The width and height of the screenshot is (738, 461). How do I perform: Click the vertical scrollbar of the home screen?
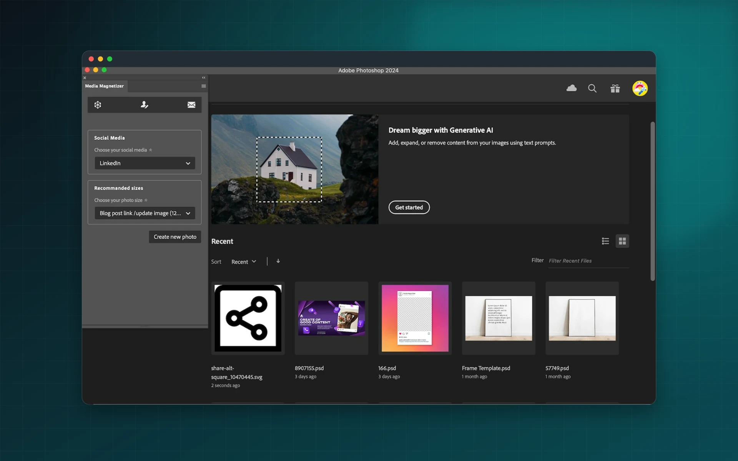click(652, 201)
